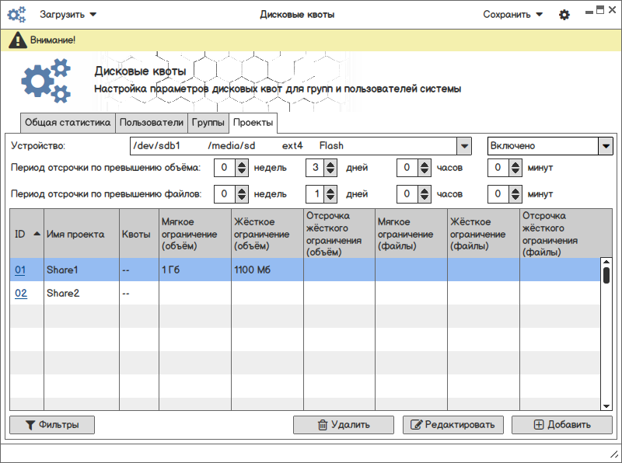
Task: Click the sort arrow in ID column
Action: tap(37, 234)
